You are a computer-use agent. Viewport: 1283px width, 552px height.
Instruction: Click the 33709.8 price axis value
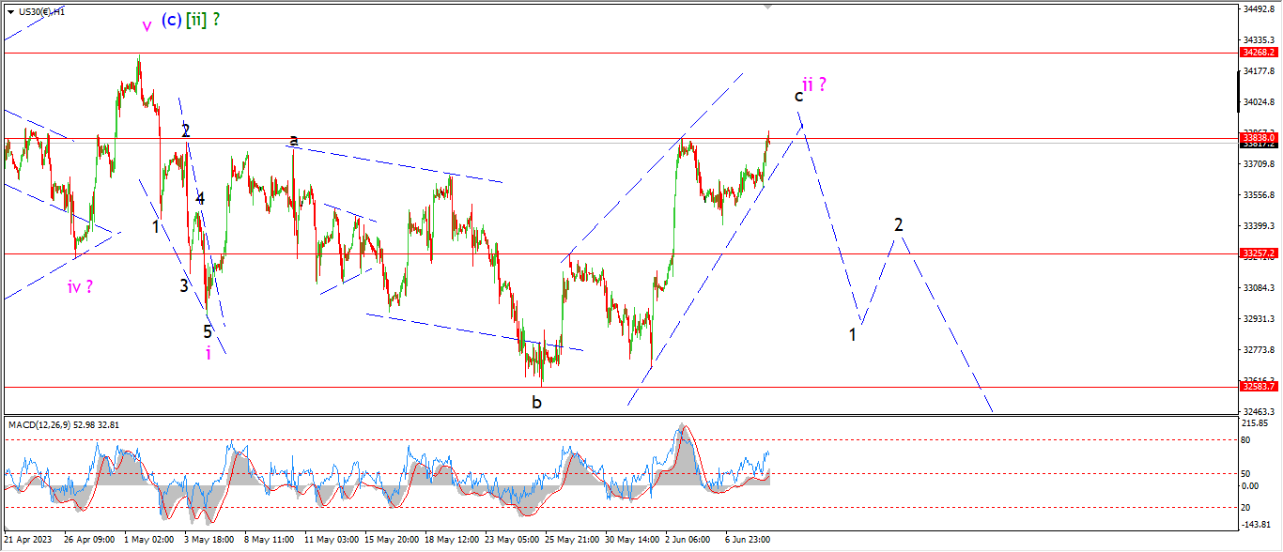(x=1260, y=163)
